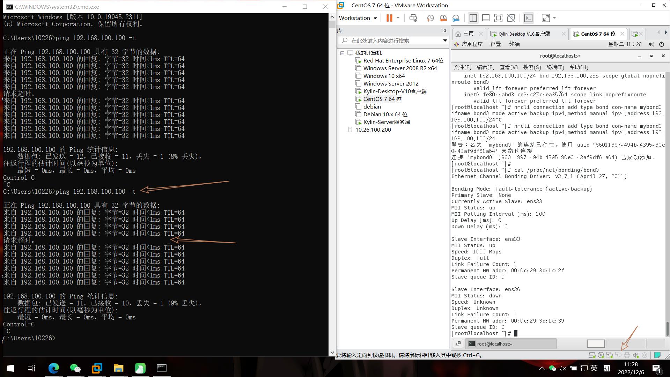Viewport: 670px width, 377px height.
Task: Close the CentOS 7 64 位 tab
Action: pos(622,34)
